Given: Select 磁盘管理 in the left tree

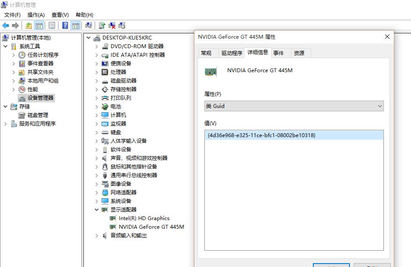Looking at the screenshot, I should pos(38,115).
